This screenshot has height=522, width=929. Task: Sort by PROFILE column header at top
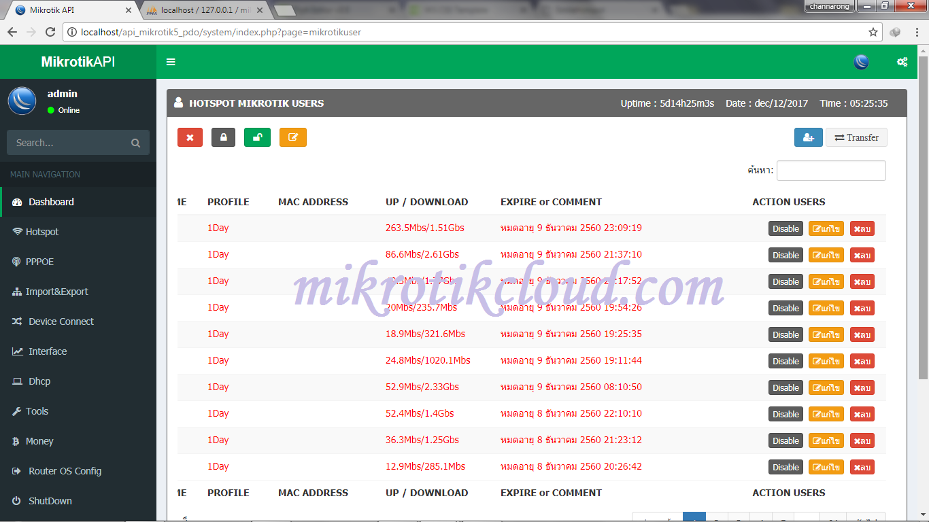tap(229, 202)
